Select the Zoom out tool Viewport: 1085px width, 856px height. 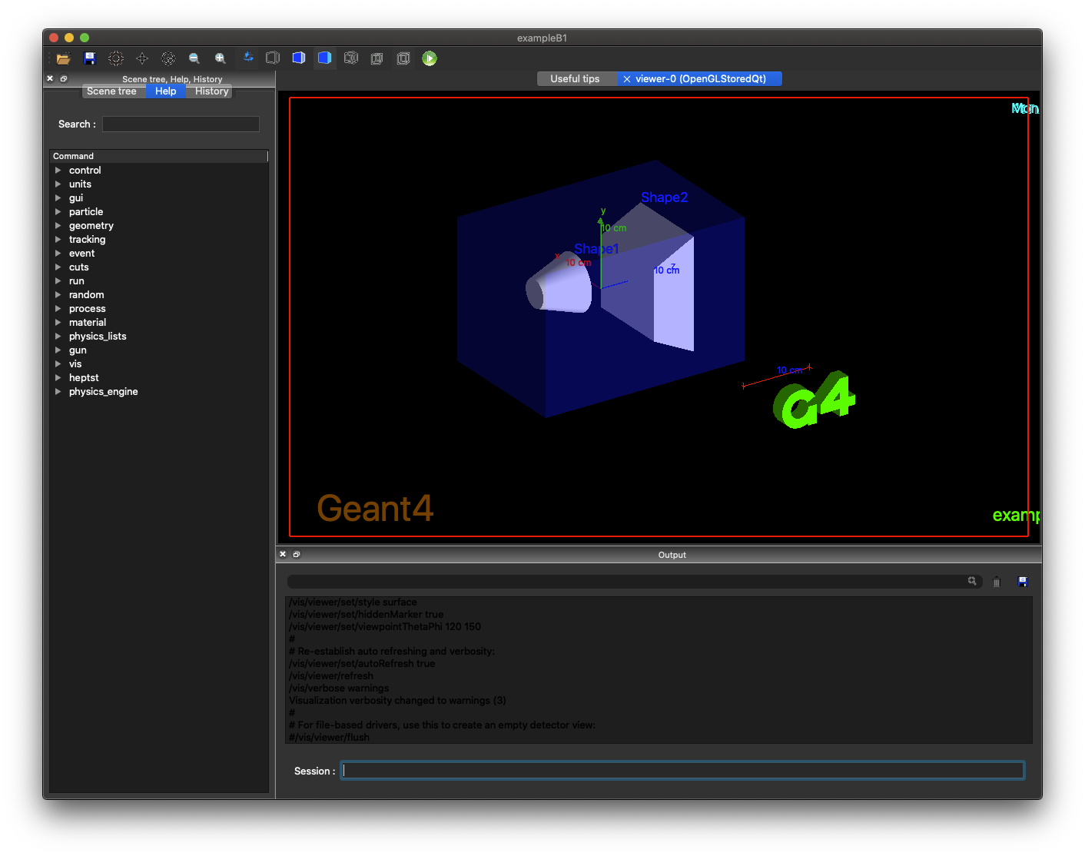tap(194, 58)
